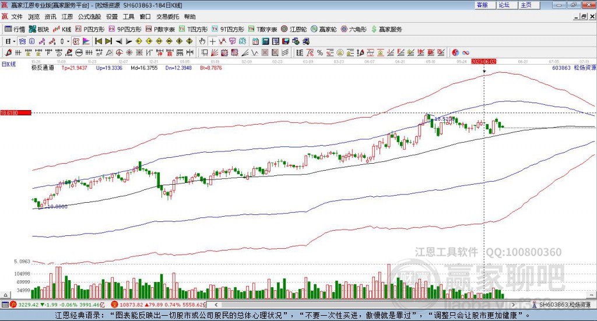
Task: Step chart left with black left arrow
Action: pos(119,41)
